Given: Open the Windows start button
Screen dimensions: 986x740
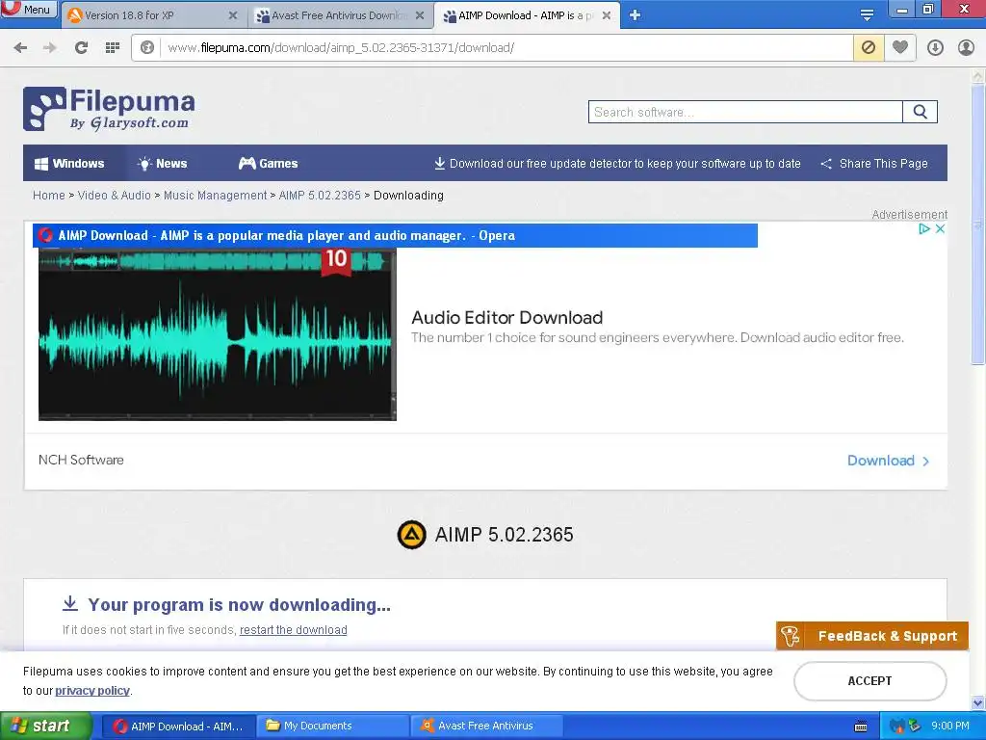Looking at the screenshot, I should pyautogui.click(x=45, y=727).
